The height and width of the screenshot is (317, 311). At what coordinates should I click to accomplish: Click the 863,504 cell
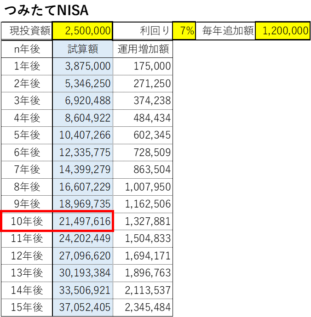click(143, 170)
